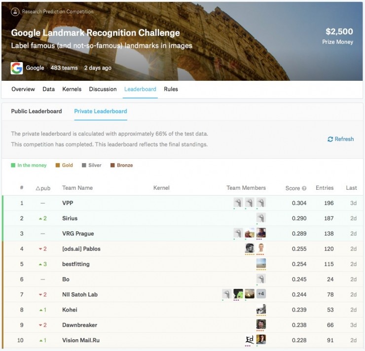Open the VRG Prague team name

pos(78,234)
